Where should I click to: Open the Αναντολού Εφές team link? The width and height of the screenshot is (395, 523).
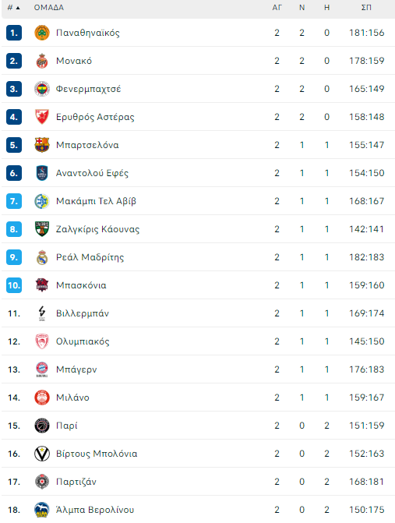tap(92, 173)
